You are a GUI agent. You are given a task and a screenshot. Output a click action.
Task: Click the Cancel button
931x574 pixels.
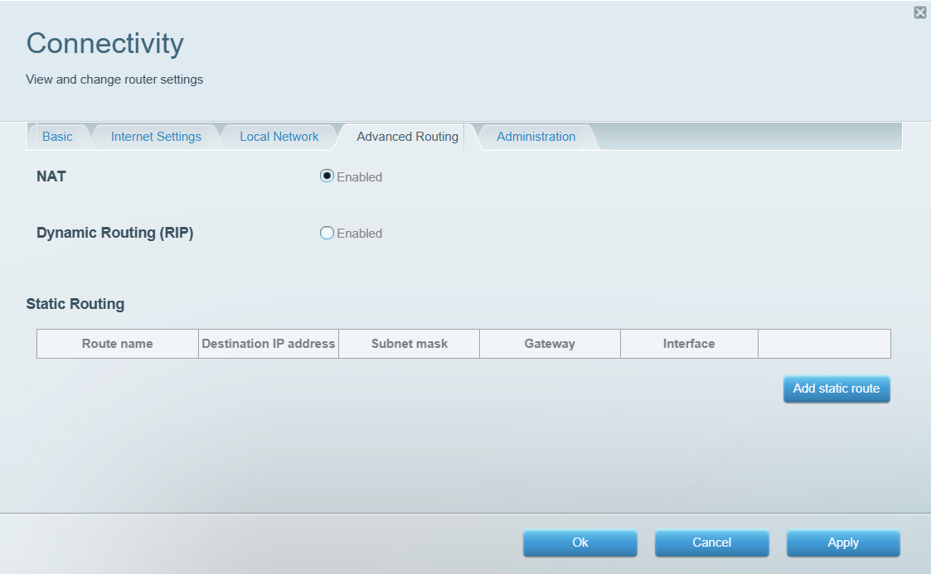(712, 543)
